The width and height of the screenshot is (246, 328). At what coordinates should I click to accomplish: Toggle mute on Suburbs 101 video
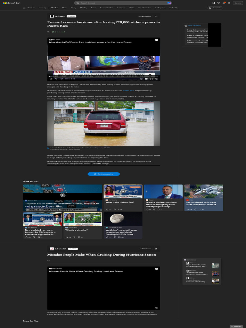coord(156,308)
